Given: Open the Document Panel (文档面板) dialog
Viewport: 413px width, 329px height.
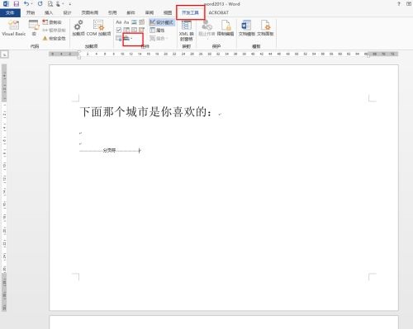Looking at the screenshot, I should click(265, 28).
